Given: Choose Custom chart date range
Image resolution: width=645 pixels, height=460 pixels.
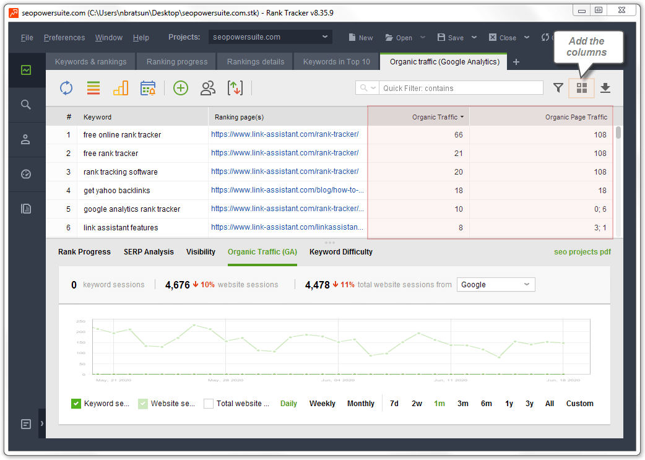Looking at the screenshot, I should 579,404.
